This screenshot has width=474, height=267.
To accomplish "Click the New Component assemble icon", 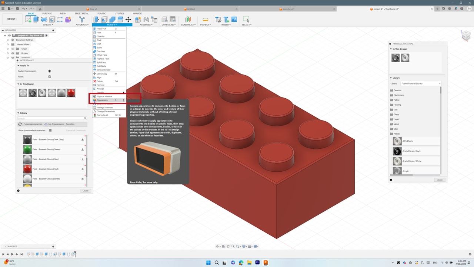I will (x=138, y=19).
